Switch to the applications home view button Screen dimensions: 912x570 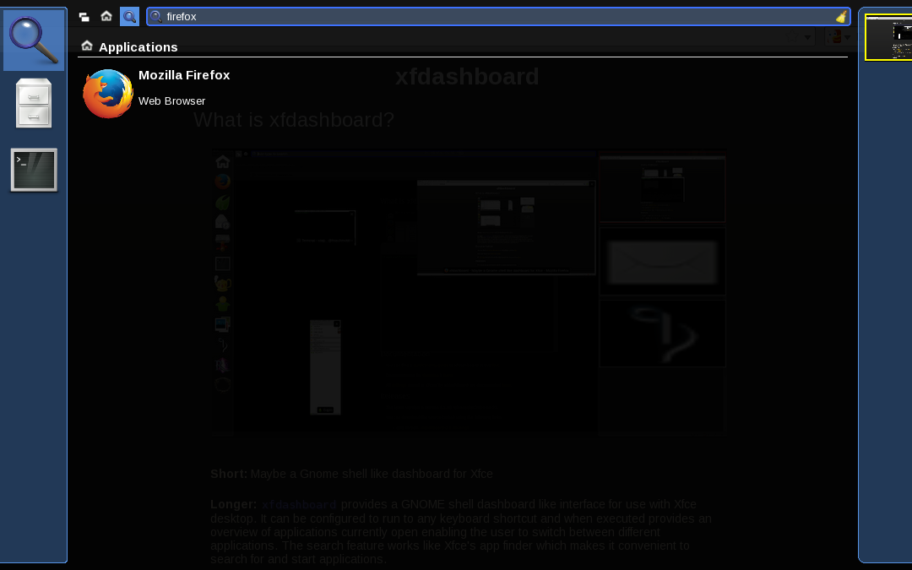coord(106,16)
